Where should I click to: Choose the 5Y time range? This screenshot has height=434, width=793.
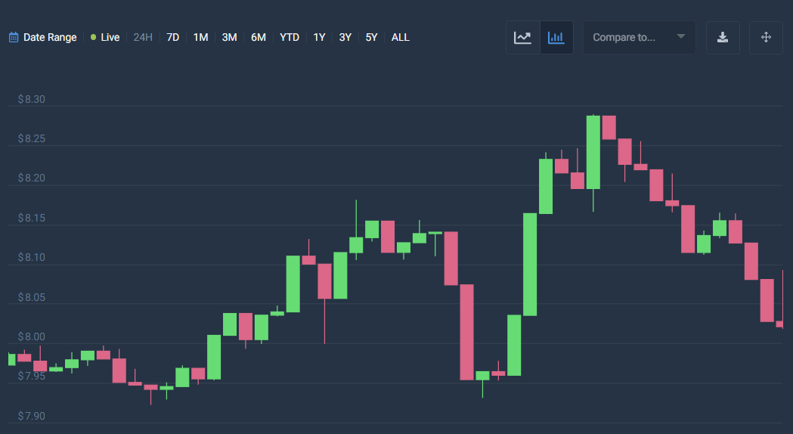coord(371,37)
